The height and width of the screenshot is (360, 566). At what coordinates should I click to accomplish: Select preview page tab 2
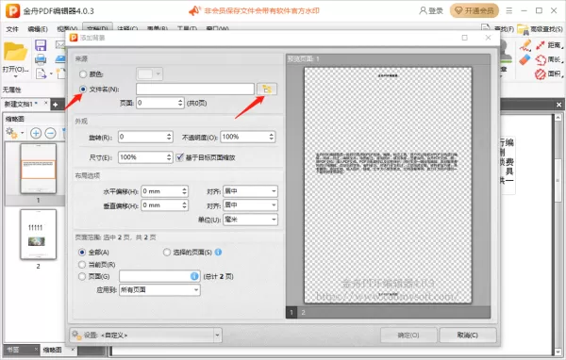click(x=303, y=312)
